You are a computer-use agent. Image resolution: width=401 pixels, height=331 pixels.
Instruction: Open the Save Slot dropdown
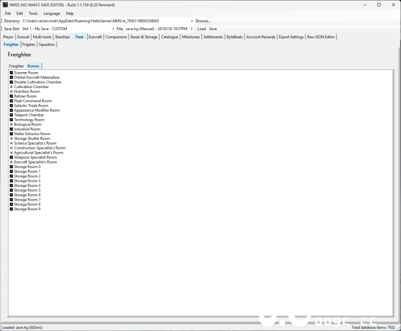[113, 29]
